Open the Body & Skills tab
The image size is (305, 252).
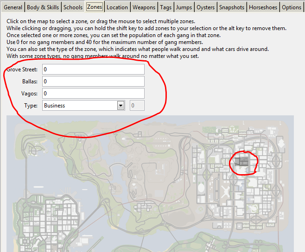[43, 7]
